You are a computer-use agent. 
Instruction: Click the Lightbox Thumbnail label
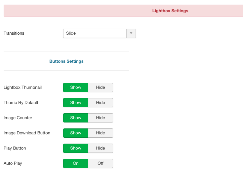tap(22, 87)
